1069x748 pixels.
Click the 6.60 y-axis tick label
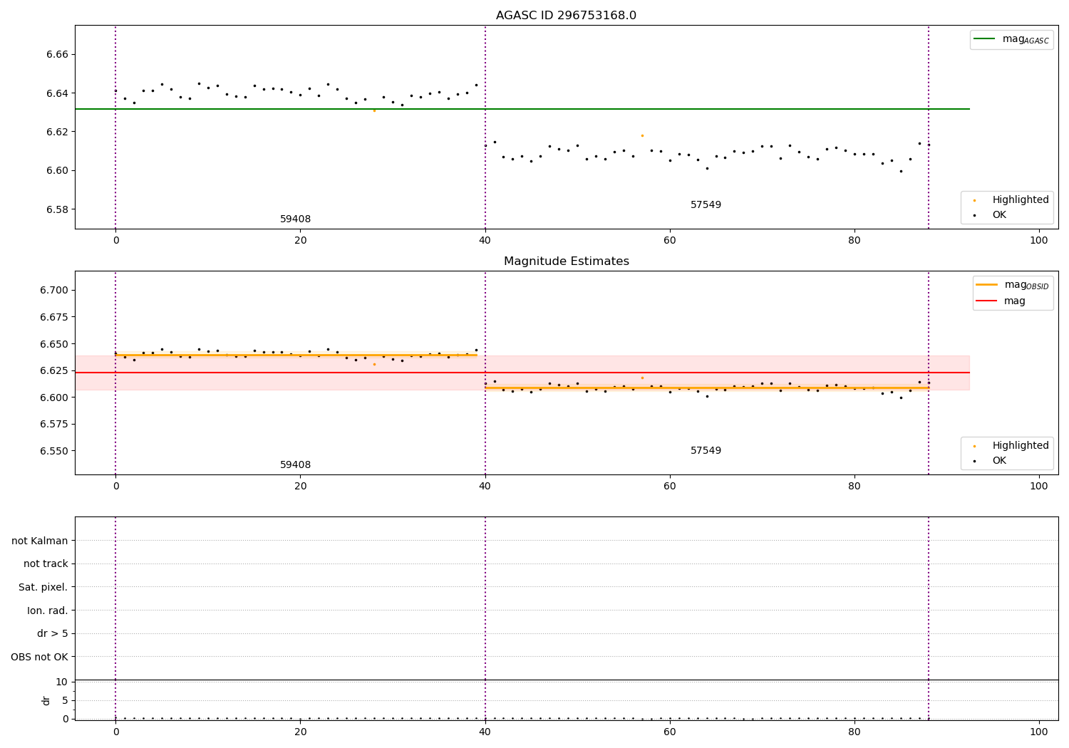pos(57,171)
